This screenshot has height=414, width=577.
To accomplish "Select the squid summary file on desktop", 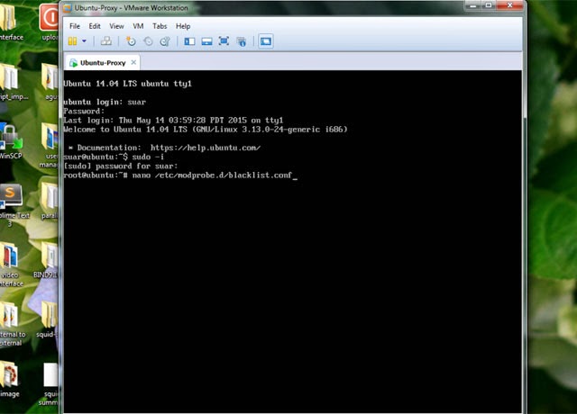I will [x=50, y=384].
